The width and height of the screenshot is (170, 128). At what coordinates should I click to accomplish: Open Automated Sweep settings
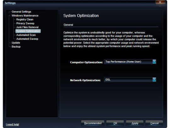(x=27, y=39)
